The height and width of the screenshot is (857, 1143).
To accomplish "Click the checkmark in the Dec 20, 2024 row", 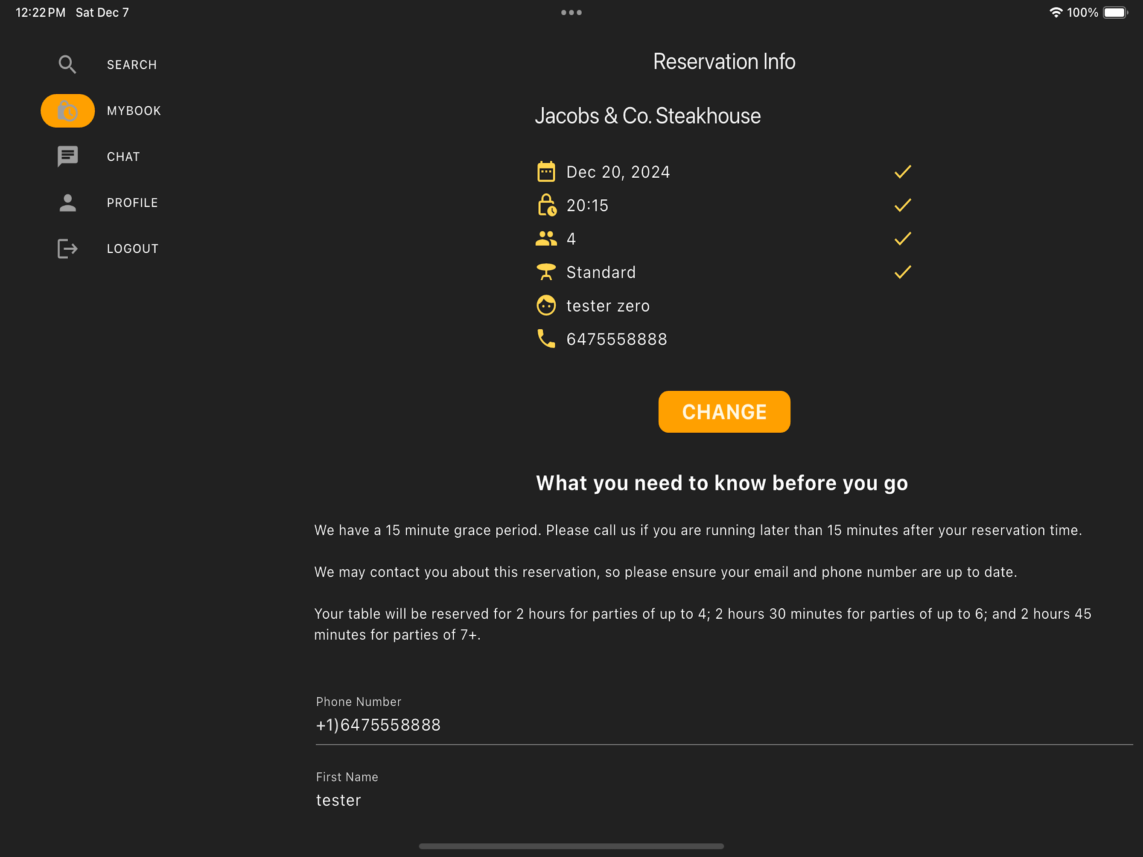I will point(903,171).
